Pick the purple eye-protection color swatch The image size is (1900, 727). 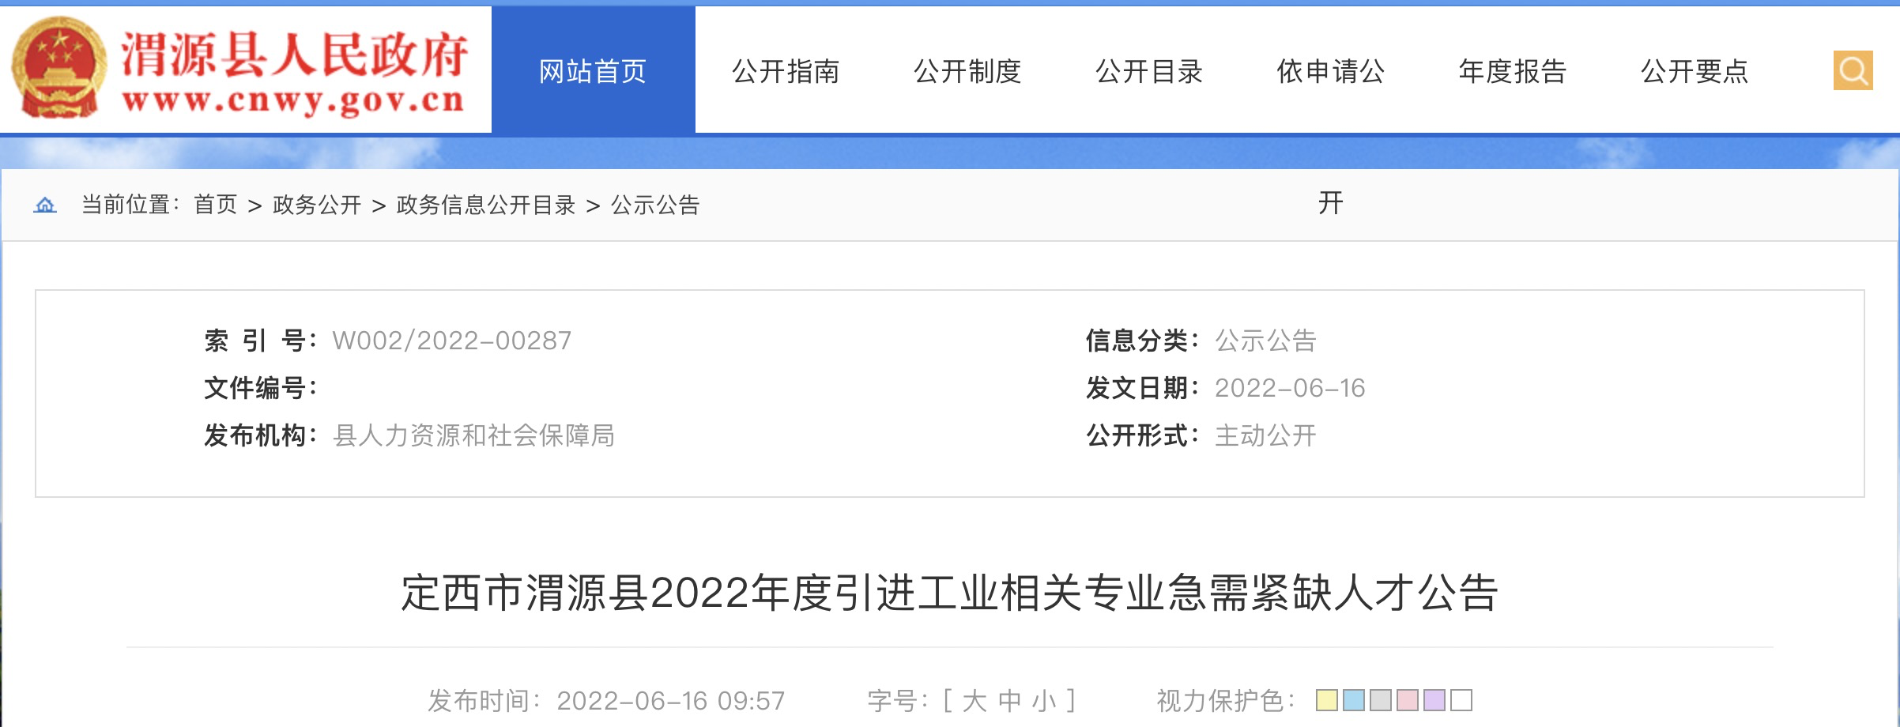(1434, 700)
